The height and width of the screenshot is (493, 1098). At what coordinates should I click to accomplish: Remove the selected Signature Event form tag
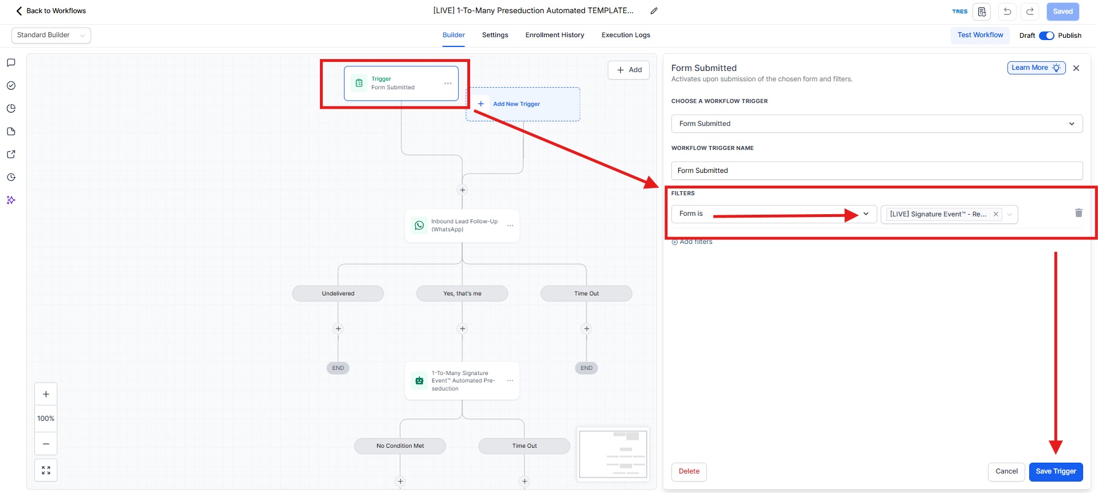tap(996, 214)
